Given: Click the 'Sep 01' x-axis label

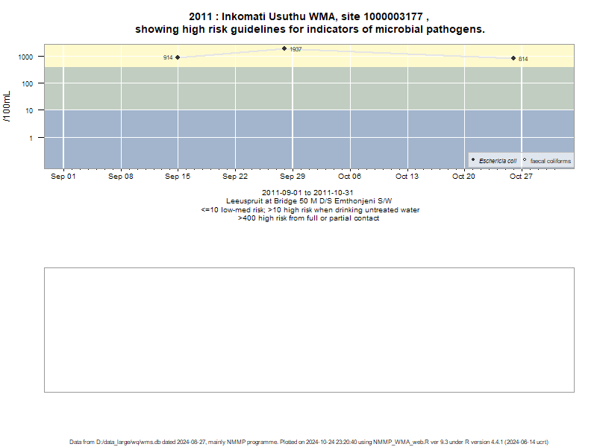Looking at the screenshot, I should (63, 177).
